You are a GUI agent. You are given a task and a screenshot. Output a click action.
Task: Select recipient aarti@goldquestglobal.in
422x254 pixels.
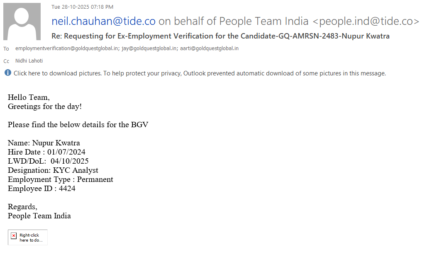tap(209, 48)
